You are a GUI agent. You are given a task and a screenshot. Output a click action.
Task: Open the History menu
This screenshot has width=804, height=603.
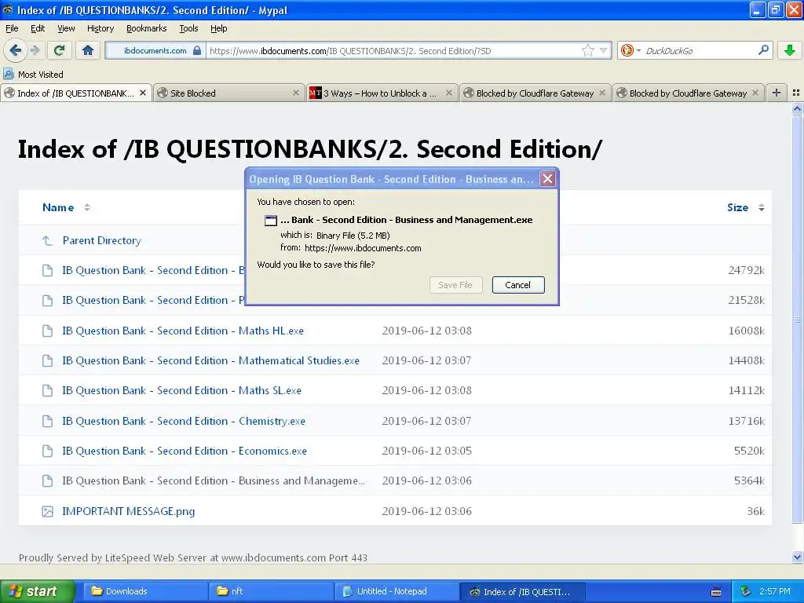pyautogui.click(x=100, y=28)
